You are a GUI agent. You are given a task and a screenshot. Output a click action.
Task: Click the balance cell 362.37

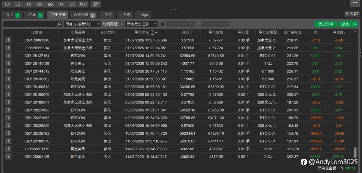click(x=292, y=157)
